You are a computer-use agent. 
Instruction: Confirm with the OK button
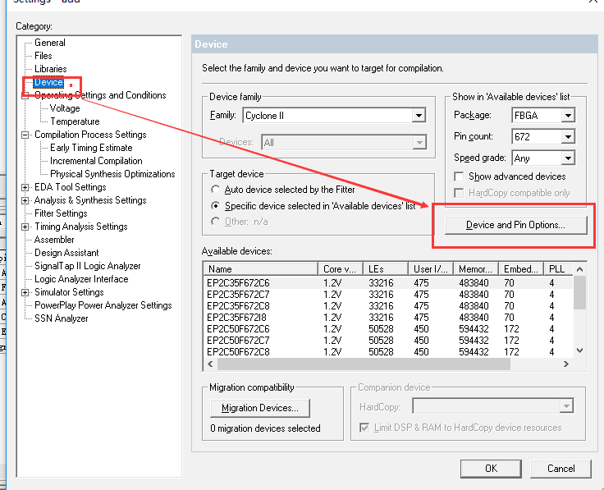[491, 469]
